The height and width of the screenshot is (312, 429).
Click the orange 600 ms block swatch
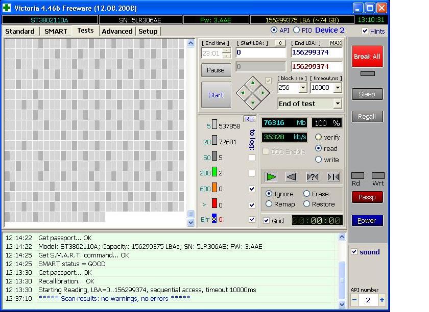[214, 189]
